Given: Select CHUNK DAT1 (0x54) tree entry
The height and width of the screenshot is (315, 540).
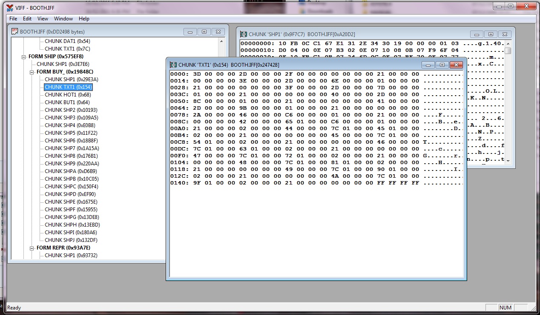Looking at the screenshot, I should [x=67, y=41].
